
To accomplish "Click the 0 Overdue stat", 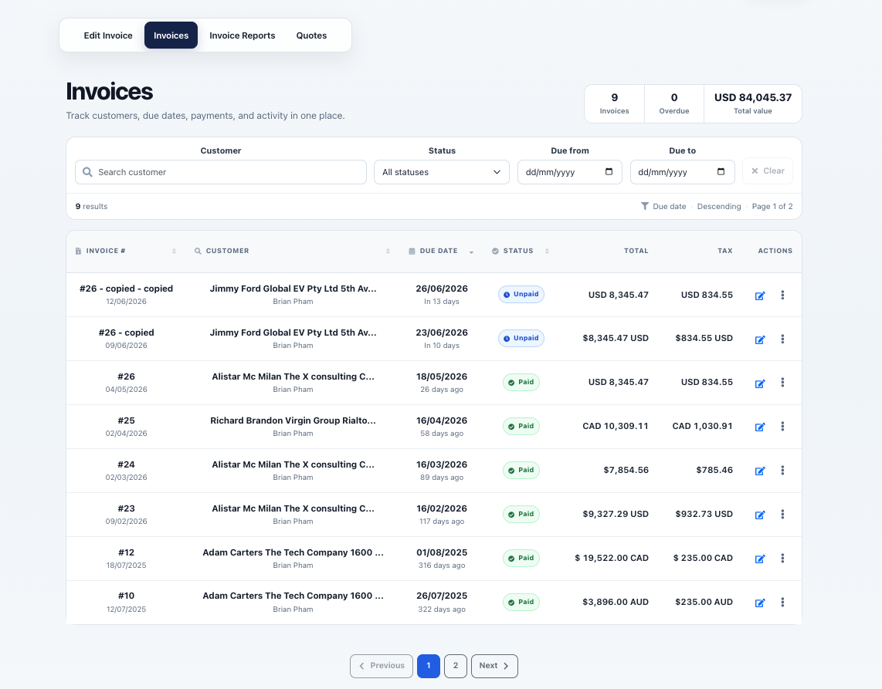I will (x=674, y=103).
